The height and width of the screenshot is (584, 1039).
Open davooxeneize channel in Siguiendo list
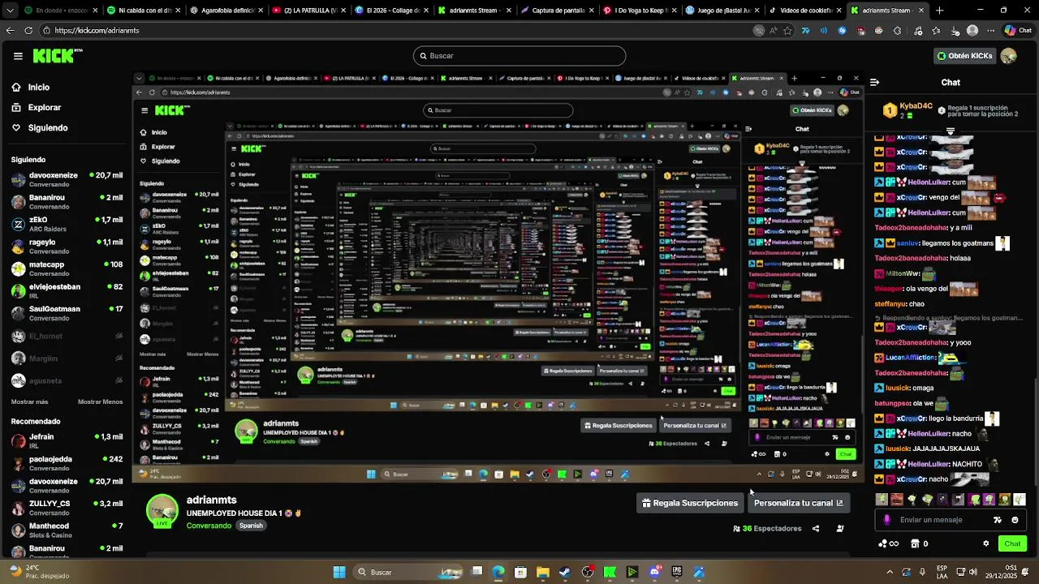[x=67, y=179]
